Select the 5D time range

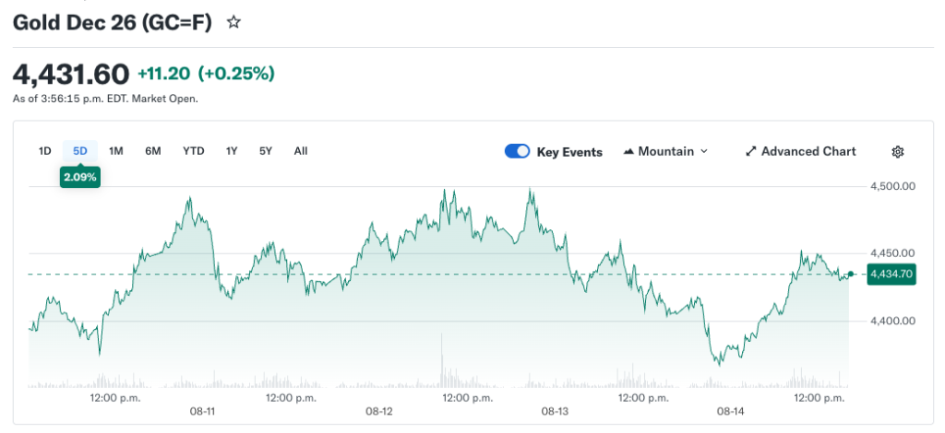pos(80,151)
